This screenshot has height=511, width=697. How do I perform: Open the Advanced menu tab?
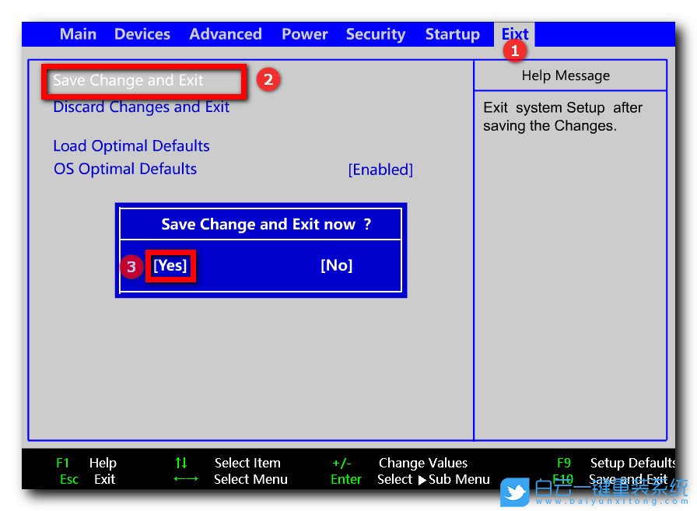pos(225,34)
